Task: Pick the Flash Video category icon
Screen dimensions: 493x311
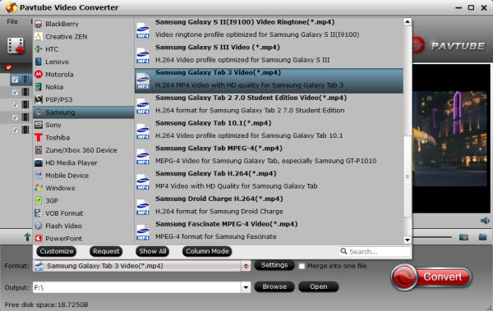Action: (39, 226)
